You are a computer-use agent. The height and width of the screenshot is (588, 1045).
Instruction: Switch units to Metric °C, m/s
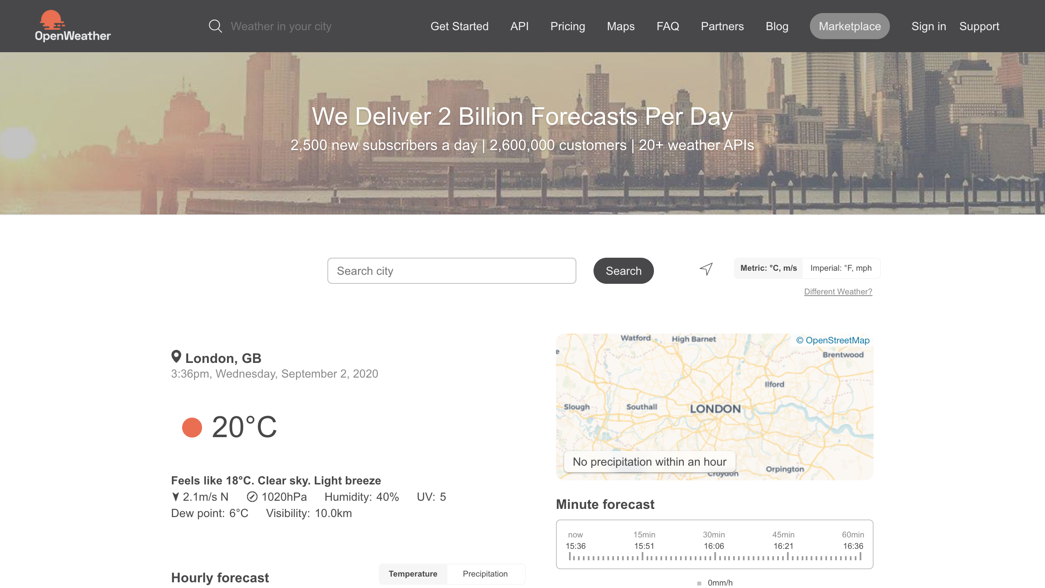tap(768, 268)
